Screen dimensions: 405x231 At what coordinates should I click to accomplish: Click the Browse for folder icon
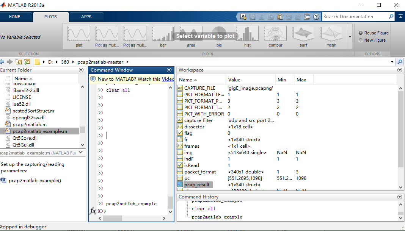click(x=27, y=62)
